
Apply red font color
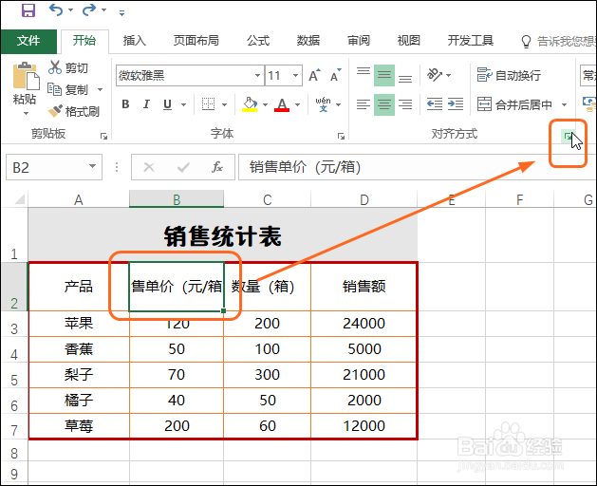[x=282, y=104]
